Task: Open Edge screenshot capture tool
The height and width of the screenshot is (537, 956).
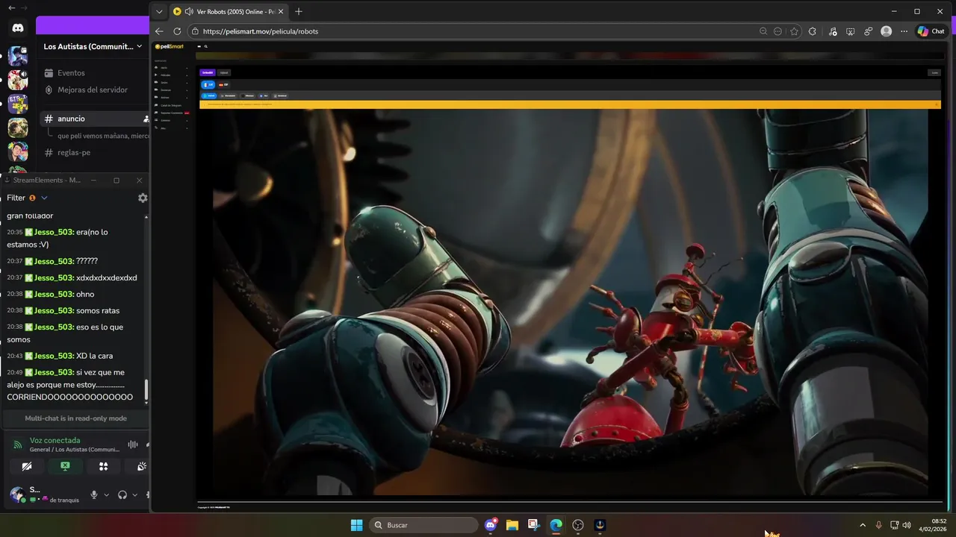Action: 851,31
